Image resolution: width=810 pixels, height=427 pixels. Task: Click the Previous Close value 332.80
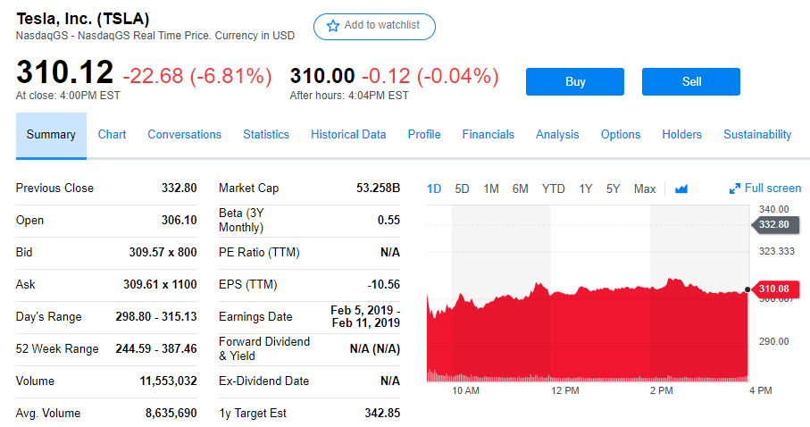point(179,188)
